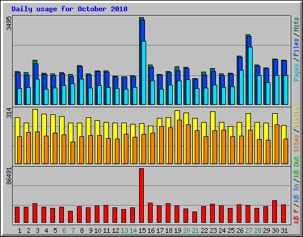Click the red kB bar for day 1
303x237 pixels.
point(17,215)
